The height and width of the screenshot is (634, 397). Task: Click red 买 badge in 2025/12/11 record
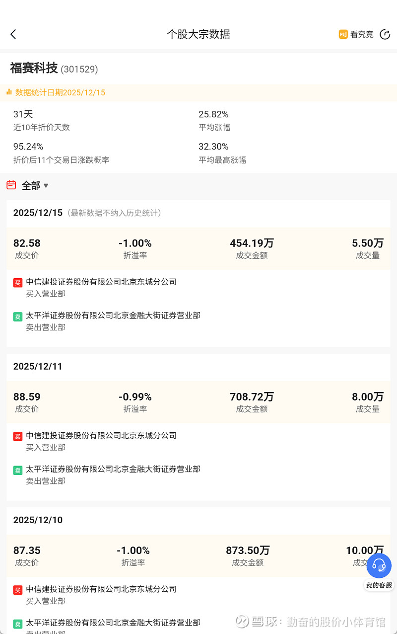[18, 436]
